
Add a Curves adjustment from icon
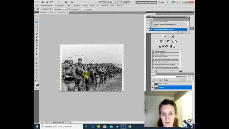click(x=169, y=36)
